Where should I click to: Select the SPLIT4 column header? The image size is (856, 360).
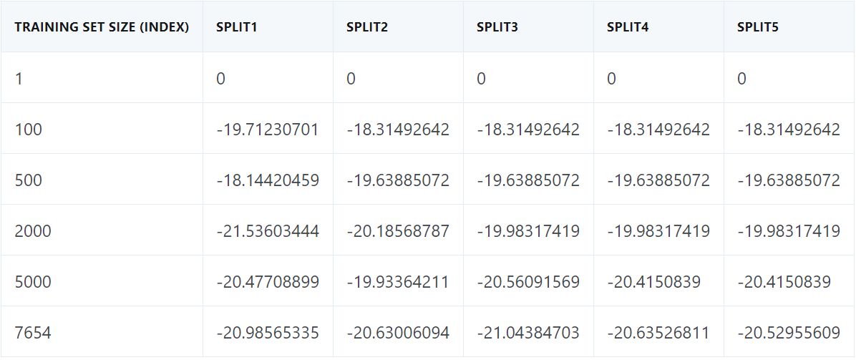pos(628,27)
